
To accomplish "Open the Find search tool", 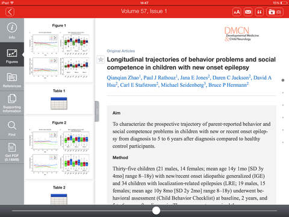I will 12,128.
